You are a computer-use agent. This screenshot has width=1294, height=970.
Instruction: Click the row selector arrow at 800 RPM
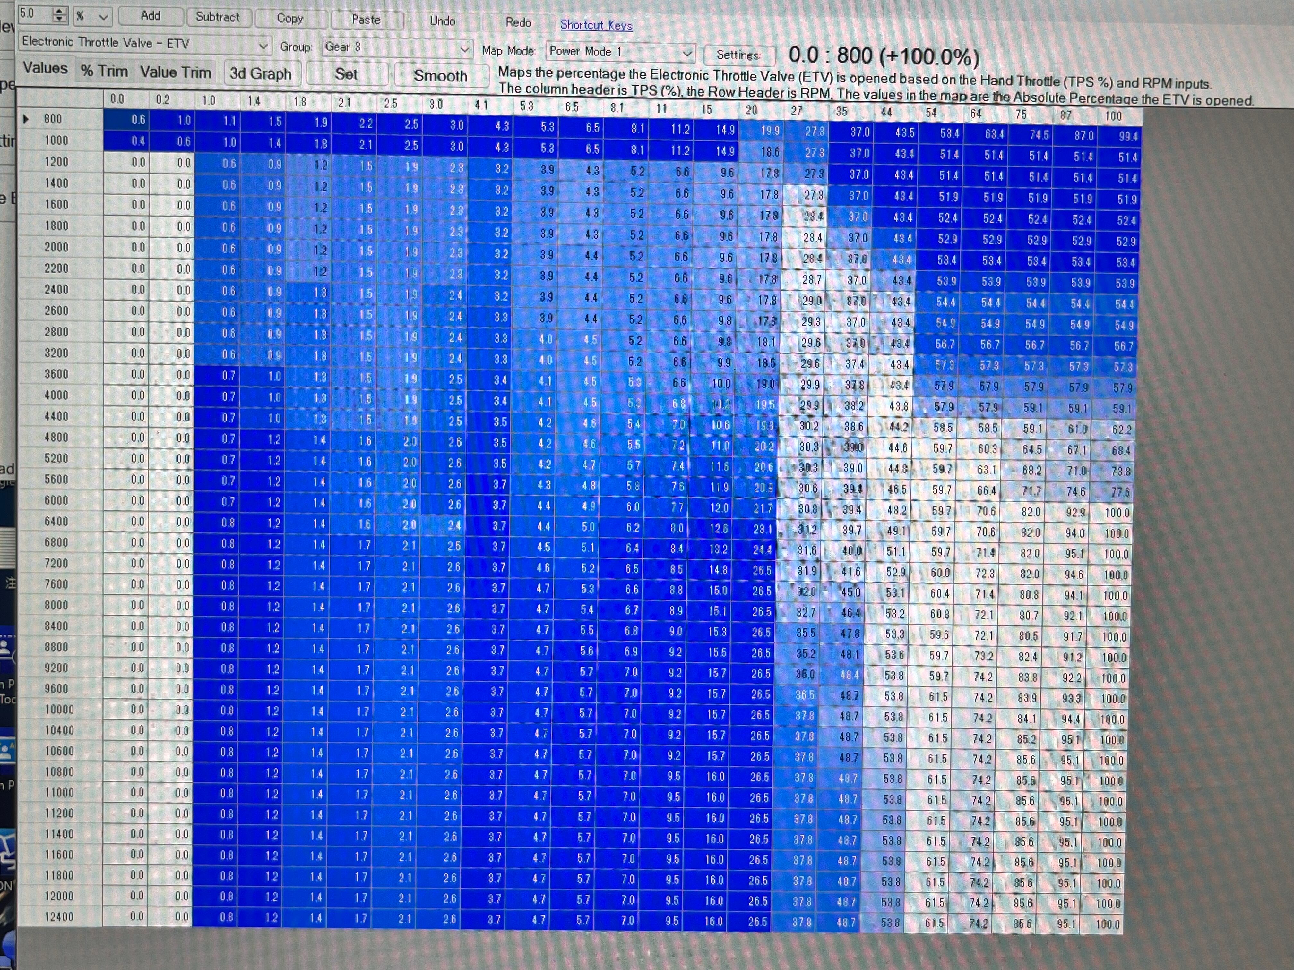[26, 119]
